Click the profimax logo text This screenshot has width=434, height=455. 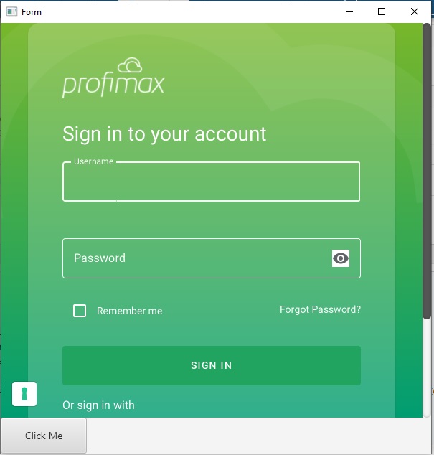click(113, 84)
